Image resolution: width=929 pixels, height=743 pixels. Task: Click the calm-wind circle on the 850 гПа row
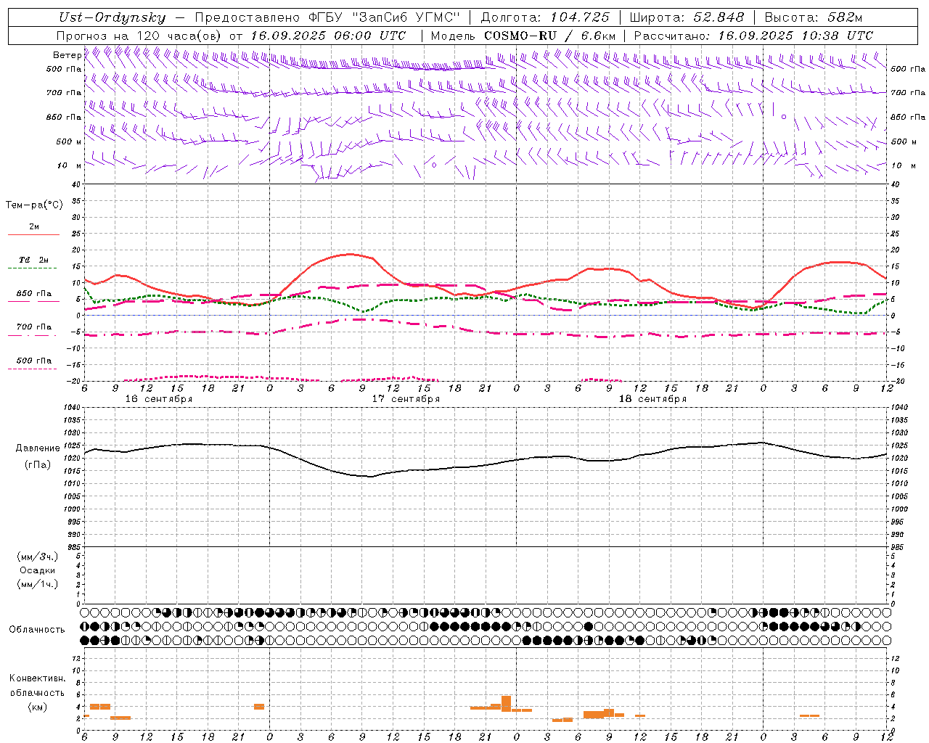pyautogui.click(x=784, y=116)
